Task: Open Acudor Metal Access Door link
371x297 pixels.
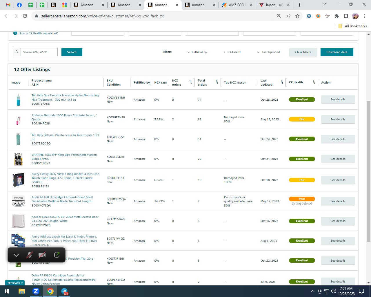Action: point(65,219)
